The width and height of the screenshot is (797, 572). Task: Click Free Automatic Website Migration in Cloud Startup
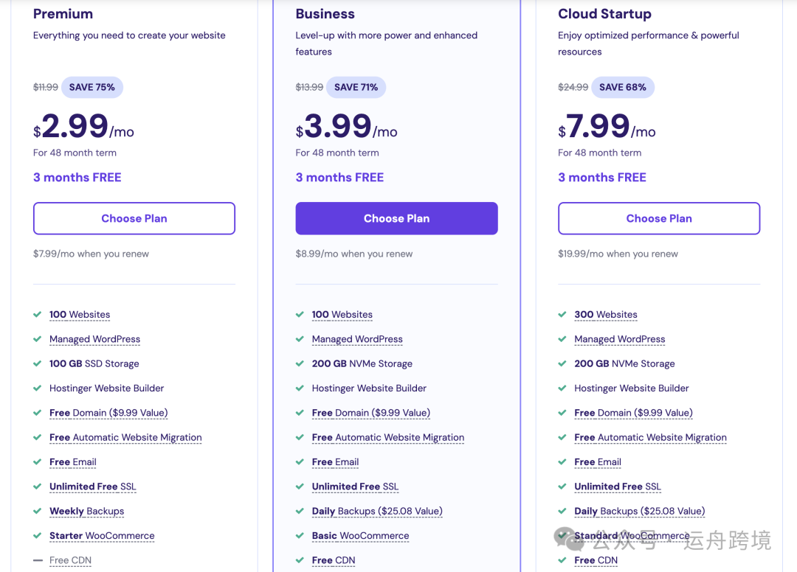650,437
